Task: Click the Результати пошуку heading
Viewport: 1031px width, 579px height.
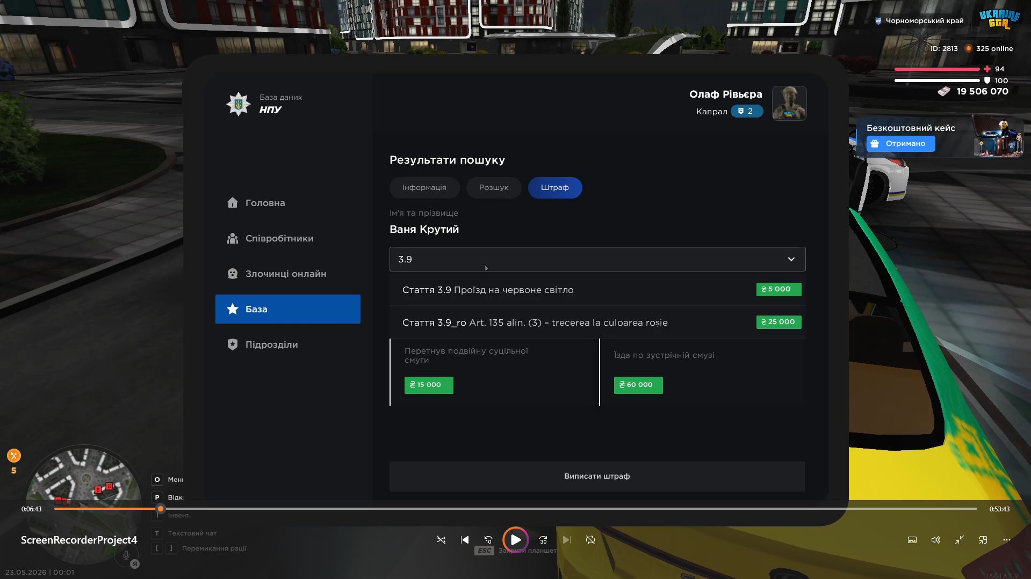Action: click(447, 160)
